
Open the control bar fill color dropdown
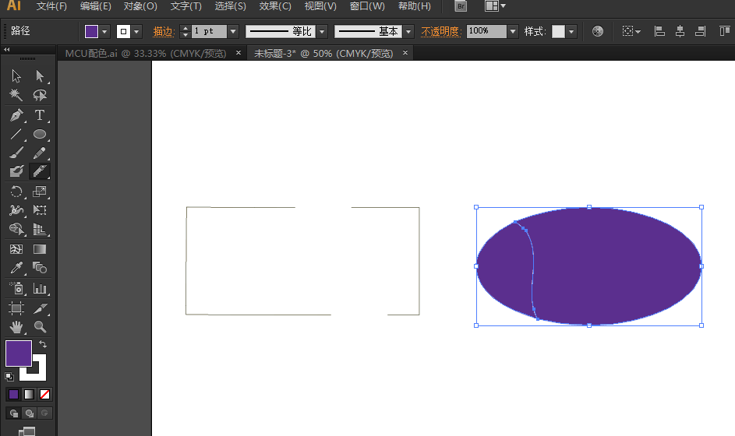tap(104, 31)
